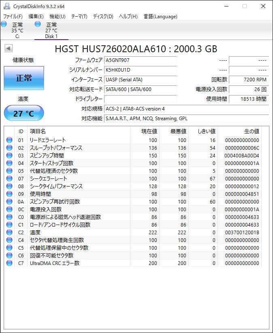
Task: Click the 現在値 column header
Action: click(x=145, y=131)
